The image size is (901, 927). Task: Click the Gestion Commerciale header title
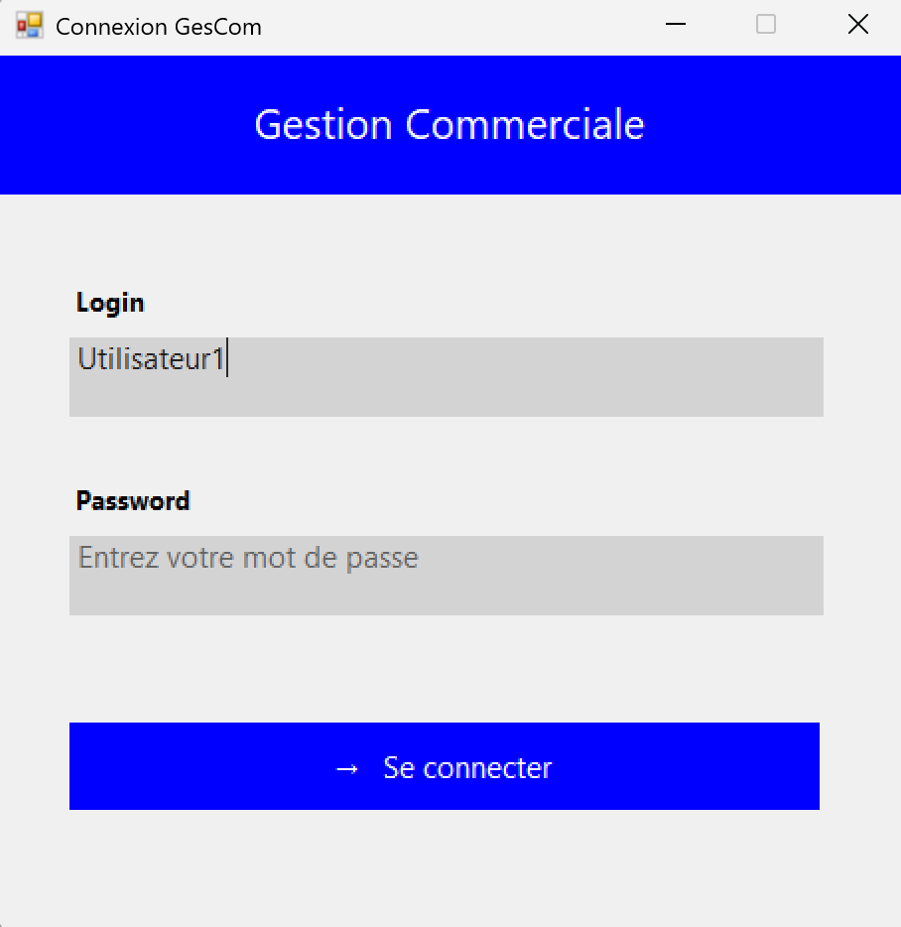450,125
